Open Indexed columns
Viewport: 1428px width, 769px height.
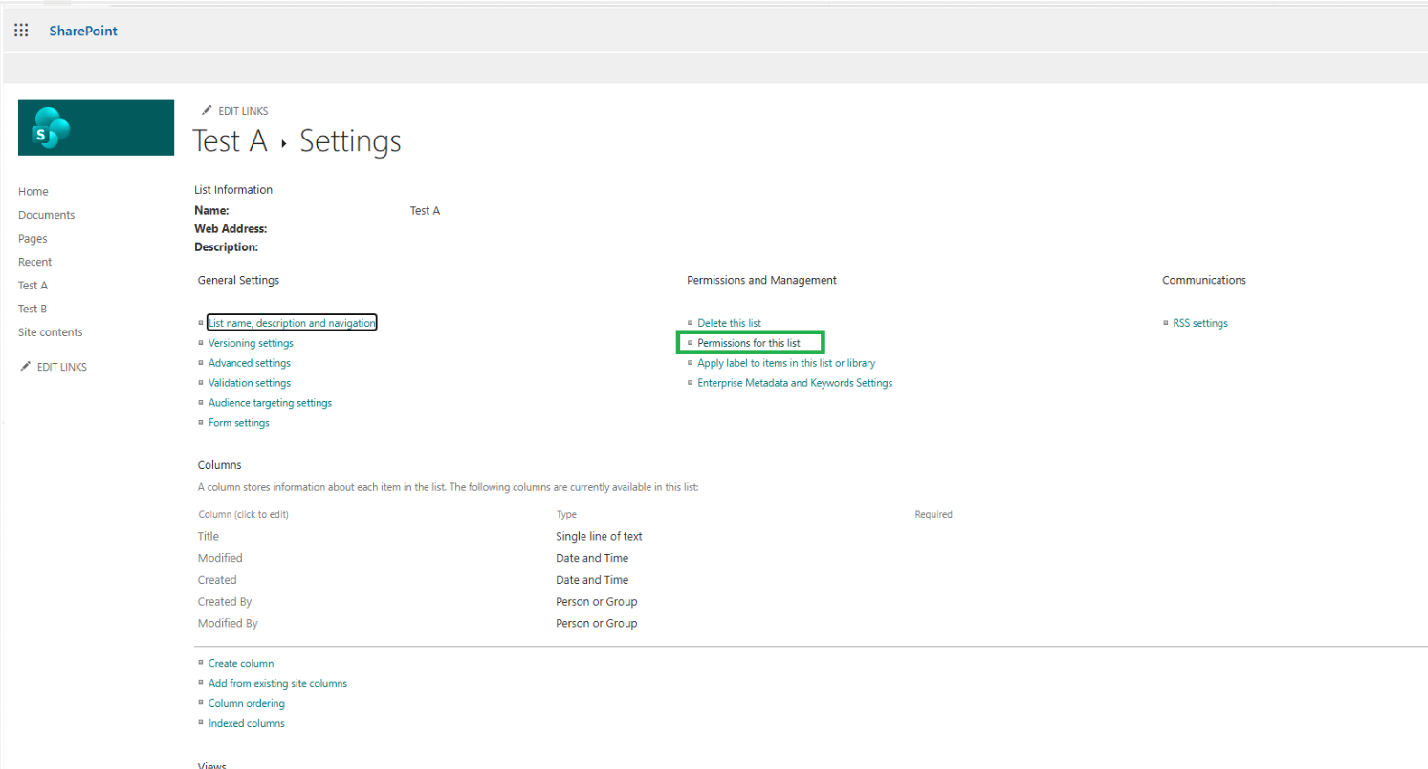click(247, 723)
